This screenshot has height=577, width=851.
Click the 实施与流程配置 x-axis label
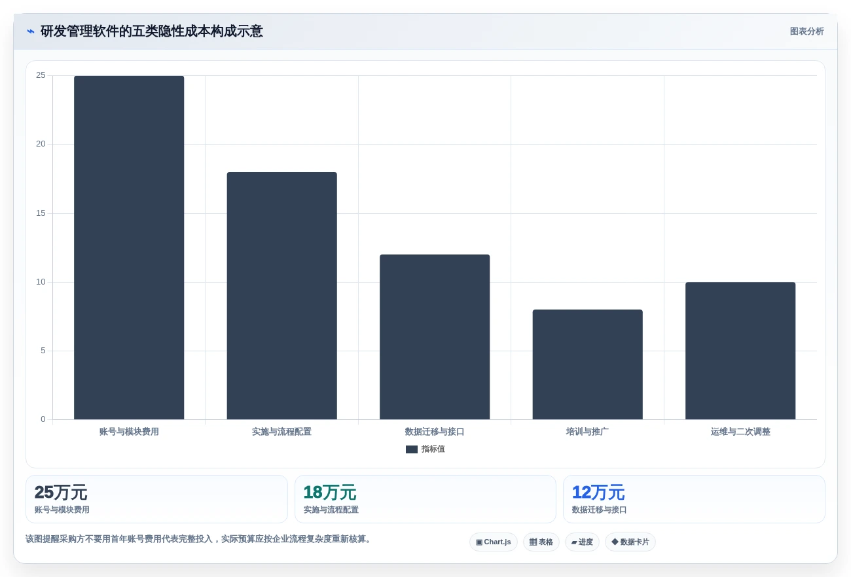[x=281, y=432]
